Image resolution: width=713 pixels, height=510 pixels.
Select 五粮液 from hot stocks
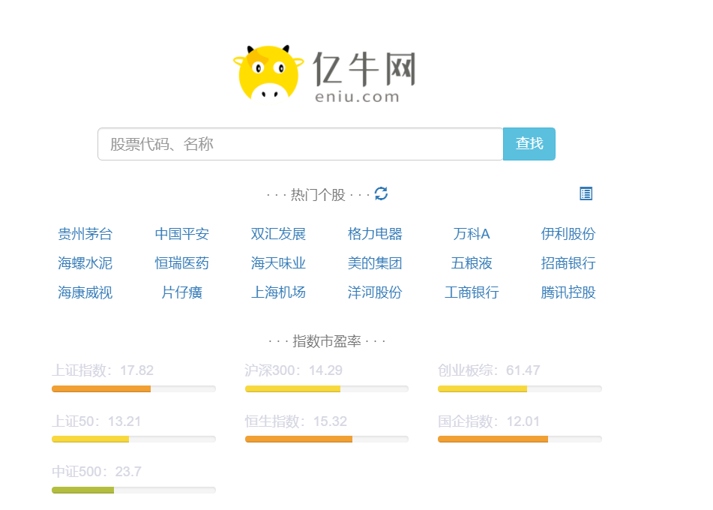[x=472, y=263]
